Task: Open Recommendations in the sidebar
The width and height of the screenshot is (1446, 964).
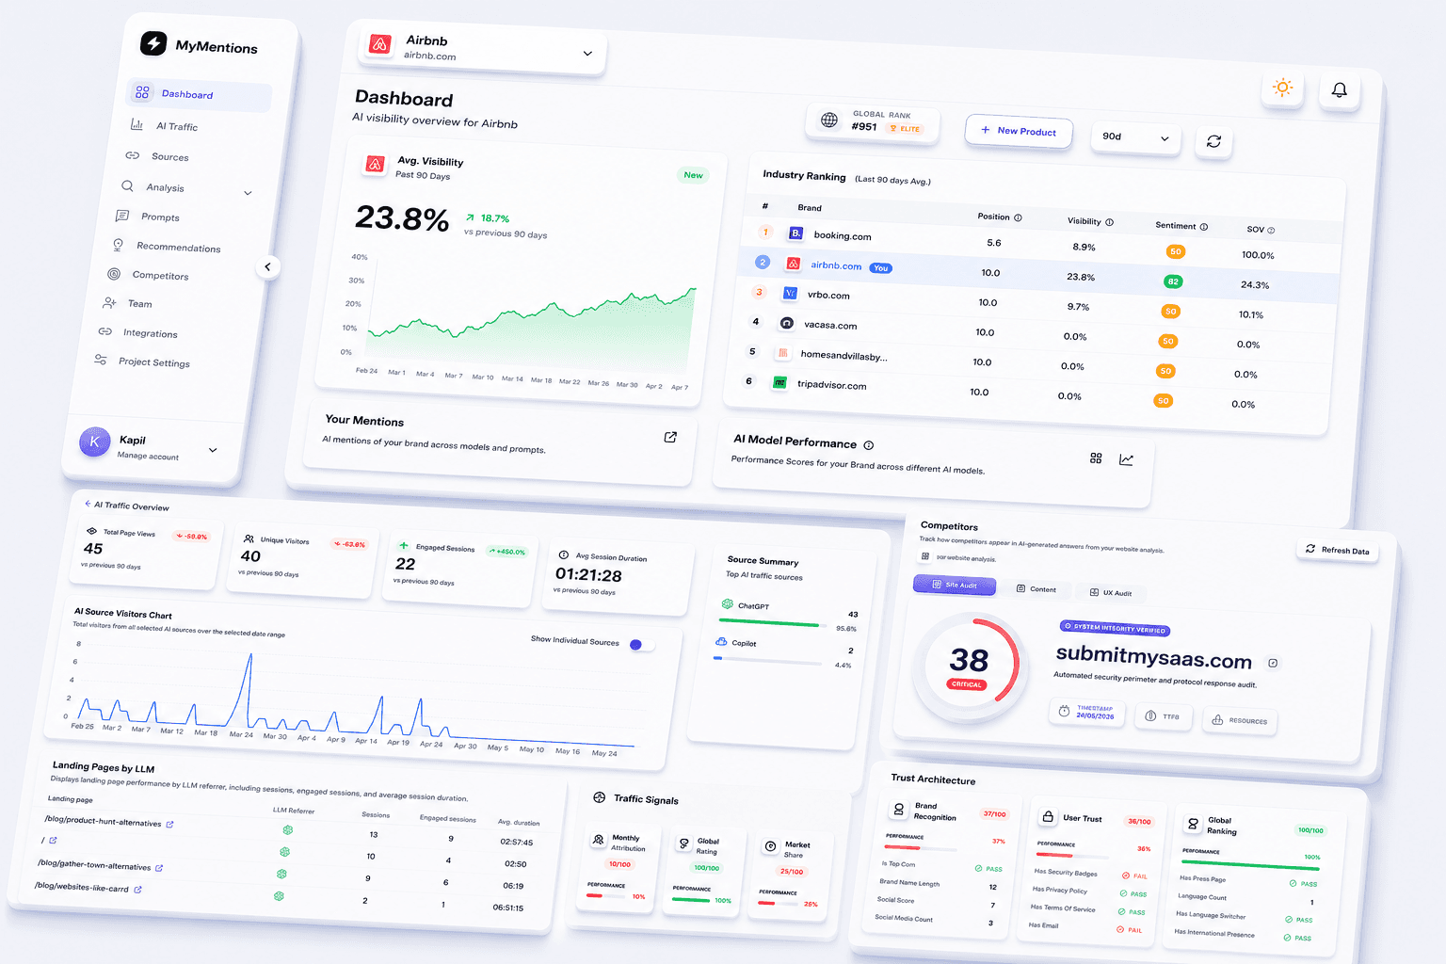Action: tap(178, 248)
